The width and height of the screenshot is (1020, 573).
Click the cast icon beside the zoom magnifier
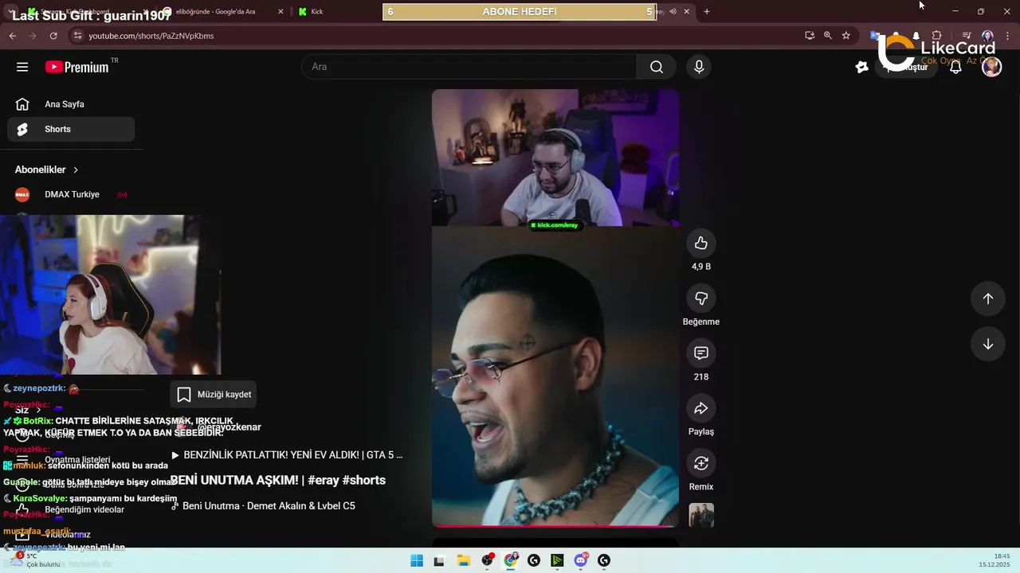pos(810,36)
